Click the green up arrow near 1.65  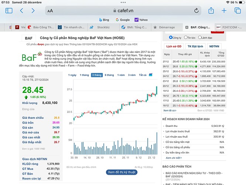(x=26, y=97)
